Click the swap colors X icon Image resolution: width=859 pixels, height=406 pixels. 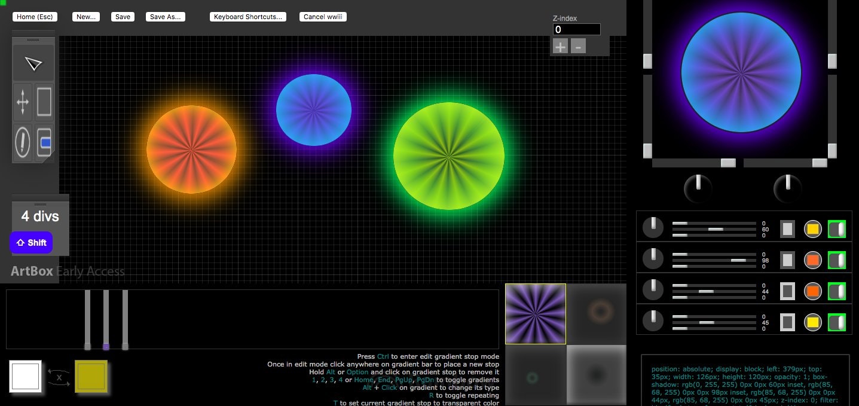[59, 377]
